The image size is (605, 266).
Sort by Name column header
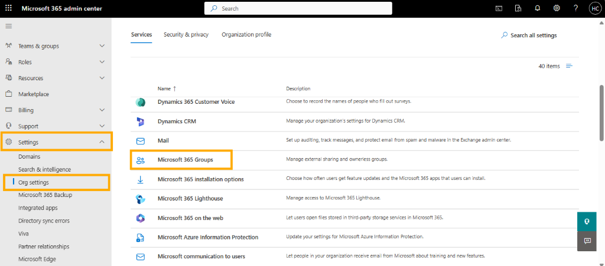click(167, 88)
